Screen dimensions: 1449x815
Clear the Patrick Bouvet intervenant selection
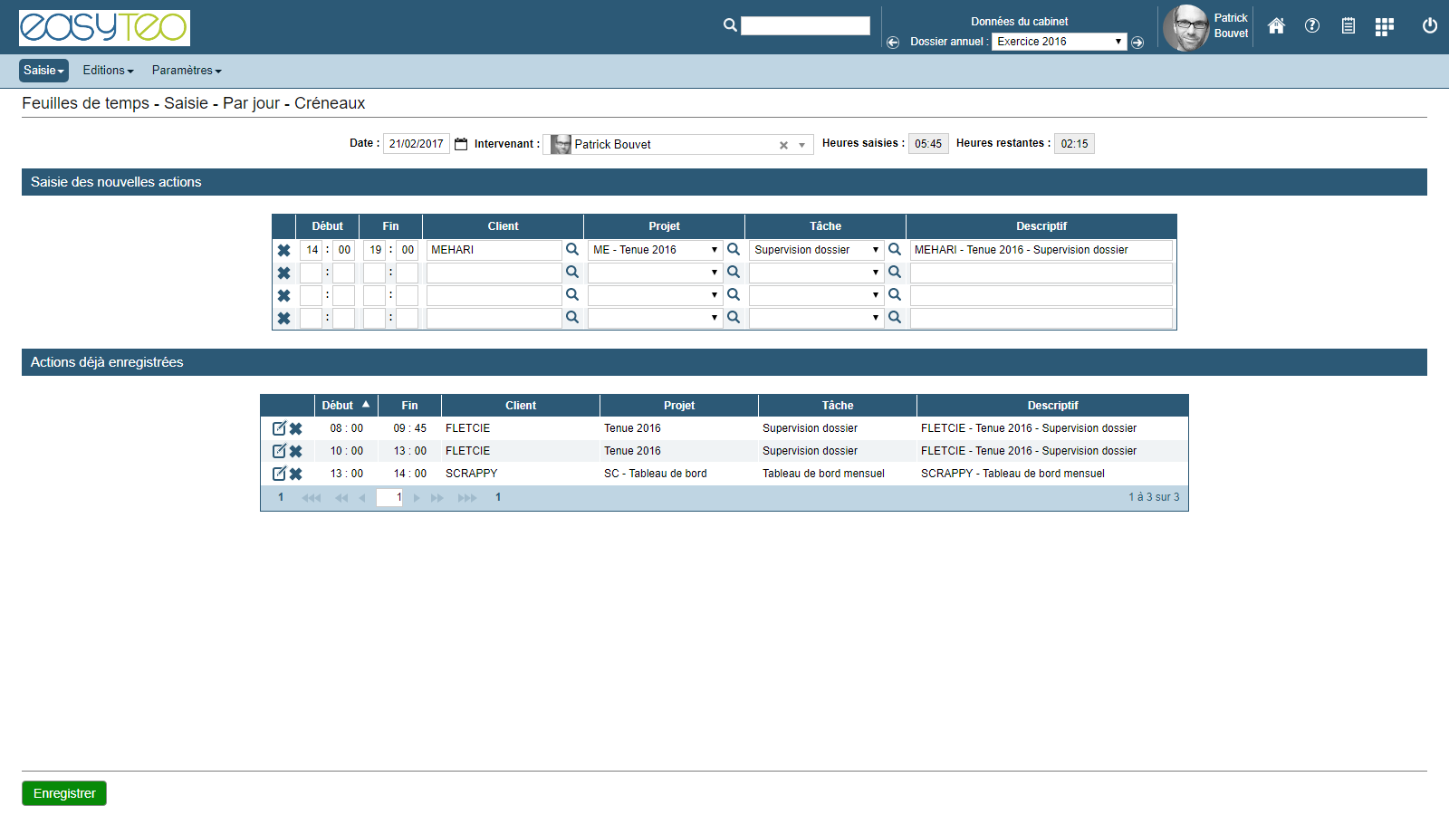[x=783, y=145]
